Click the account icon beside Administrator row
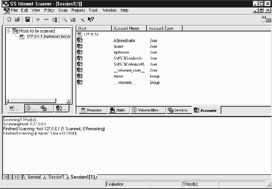Image resolution: width=272 pixels, height=189 pixels. (80, 40)
